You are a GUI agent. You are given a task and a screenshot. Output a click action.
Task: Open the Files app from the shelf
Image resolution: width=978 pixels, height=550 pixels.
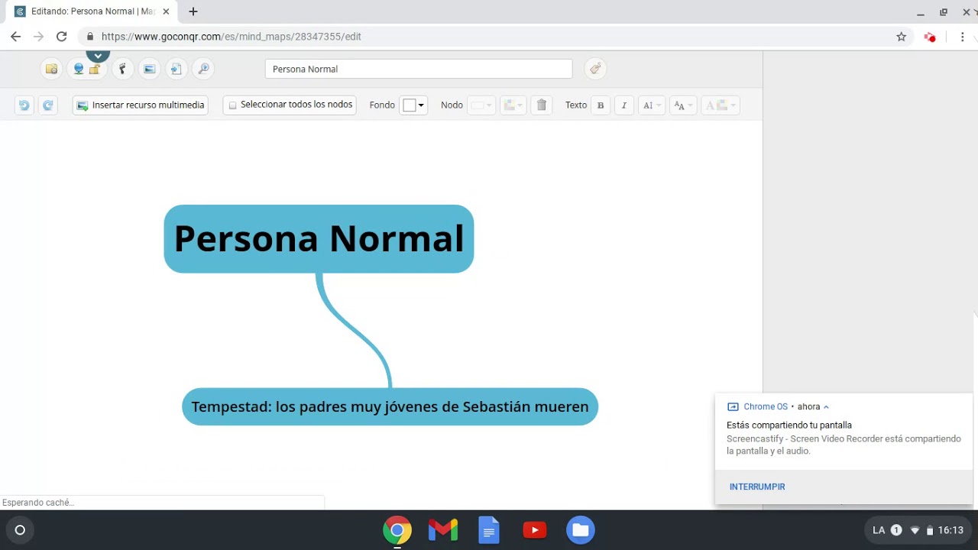click(x=581, y=530)
